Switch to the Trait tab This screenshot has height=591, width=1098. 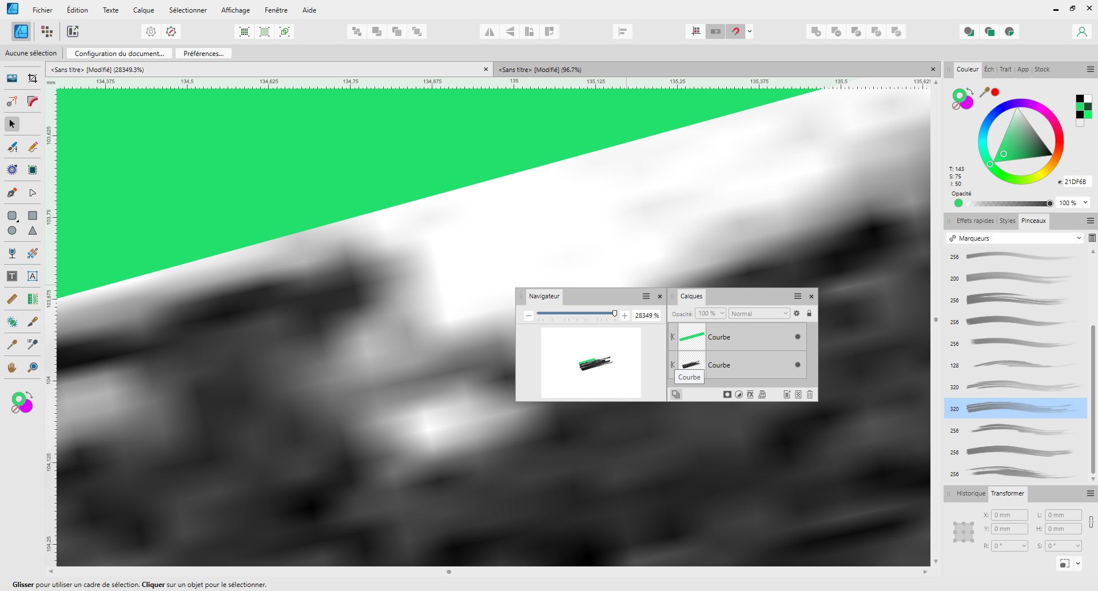click(1005, 69)
